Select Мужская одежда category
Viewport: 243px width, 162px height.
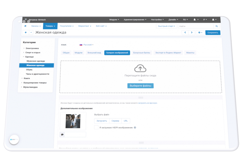click(x=36, y=61)
